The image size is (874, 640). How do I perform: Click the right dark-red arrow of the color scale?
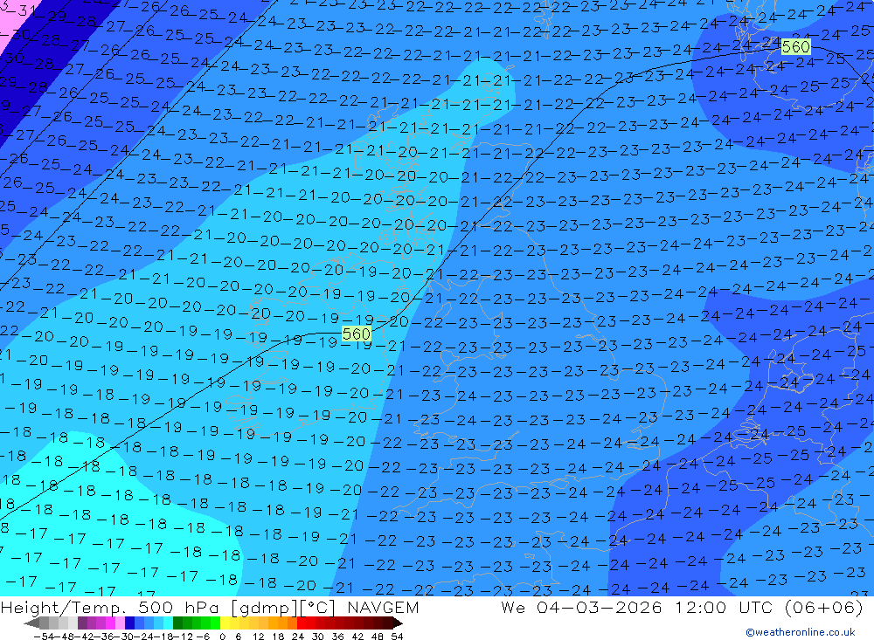point(398,623)
